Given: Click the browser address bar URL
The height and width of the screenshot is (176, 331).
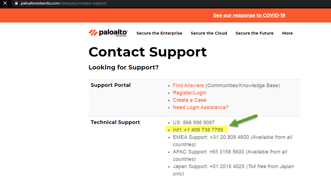Looking at the screenshot, I should [x=63, y=3].
